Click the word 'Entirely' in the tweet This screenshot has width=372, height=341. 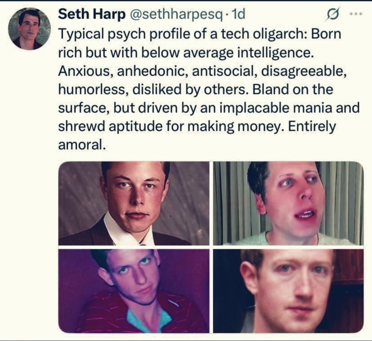pos(312,126)
